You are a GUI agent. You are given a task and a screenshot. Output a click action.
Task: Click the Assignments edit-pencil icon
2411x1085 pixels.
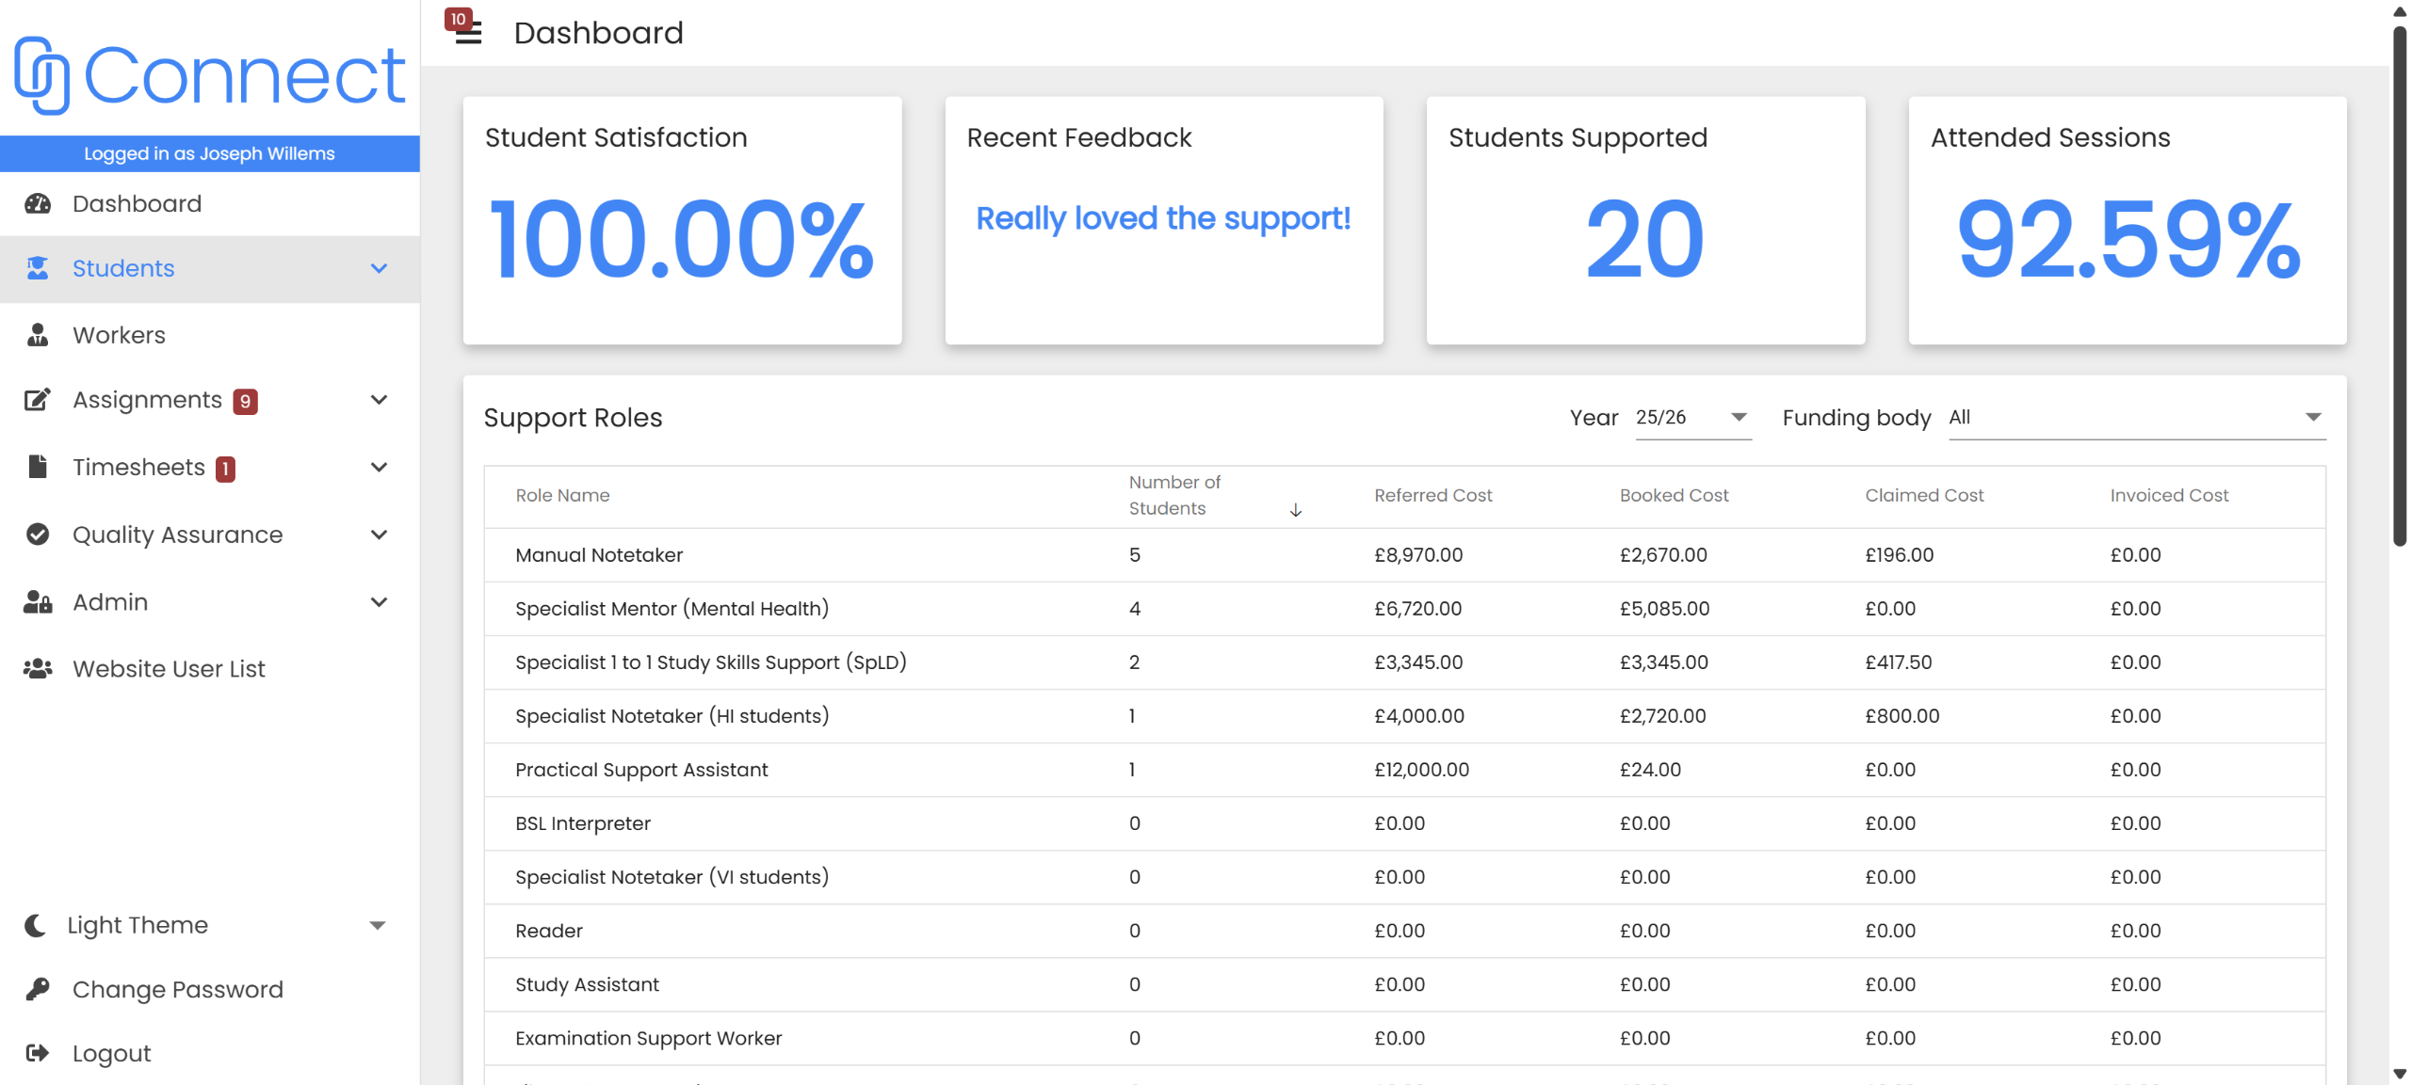(38, 400)
